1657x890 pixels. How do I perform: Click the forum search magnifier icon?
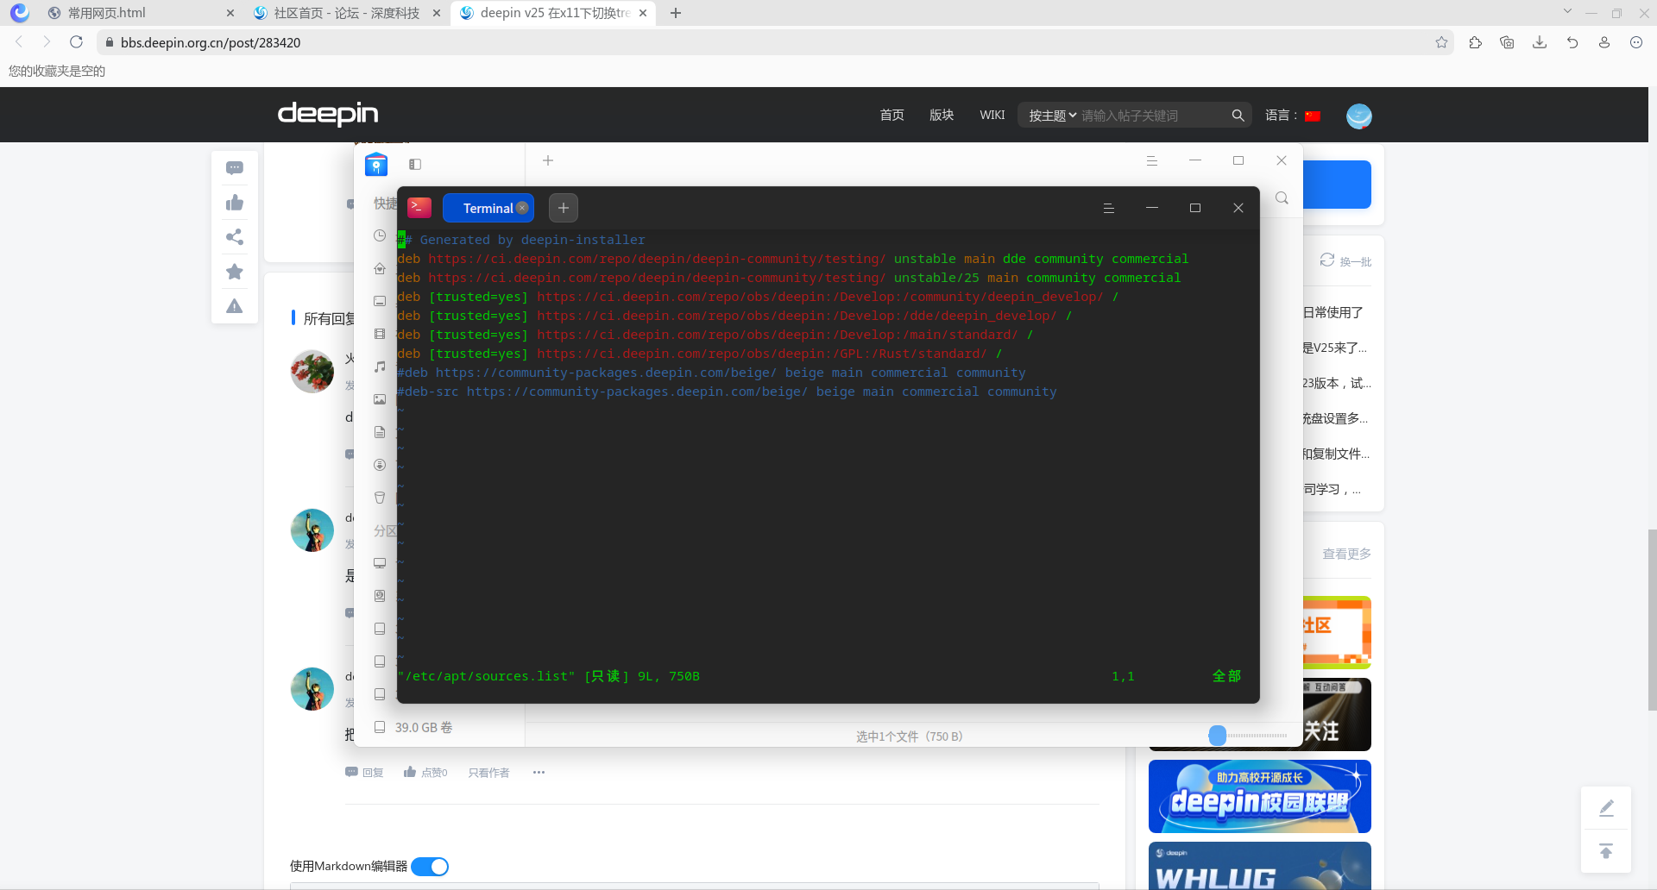pyautogui.click(x=1238, y=116)
